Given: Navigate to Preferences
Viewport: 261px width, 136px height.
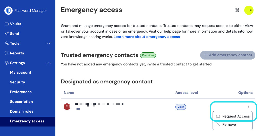Looking at the screenshot, I should tap(21, 92).
